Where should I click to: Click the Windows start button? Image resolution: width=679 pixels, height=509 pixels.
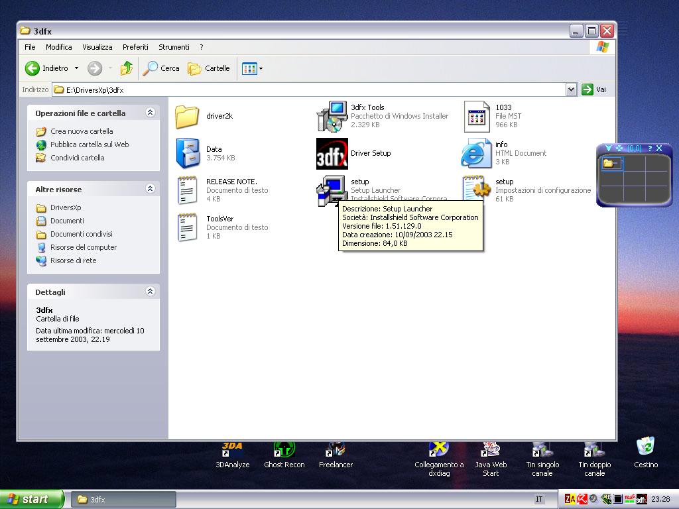point(32,499)
